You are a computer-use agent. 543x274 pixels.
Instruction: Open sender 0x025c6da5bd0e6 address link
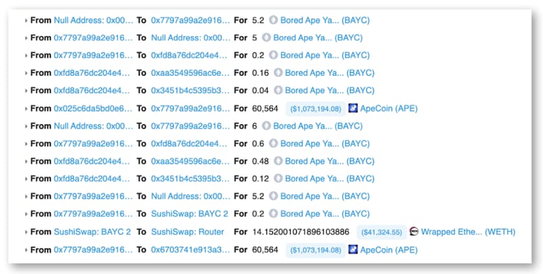(x=93, y=109)
